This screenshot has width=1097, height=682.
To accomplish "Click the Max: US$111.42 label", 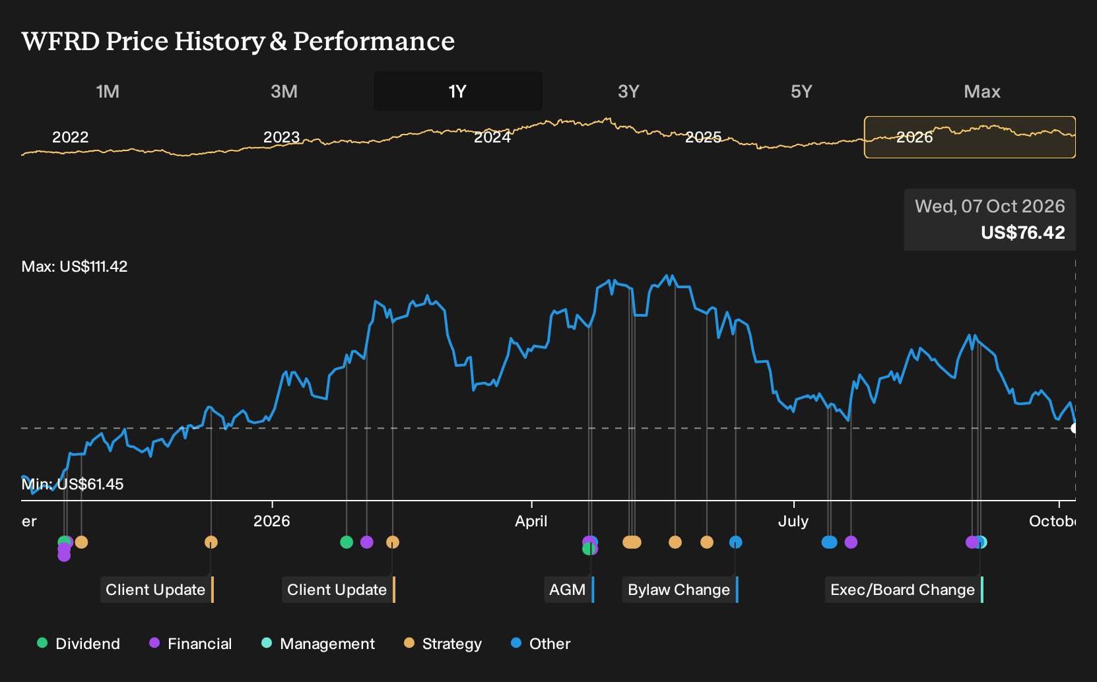I will [75, 266].
